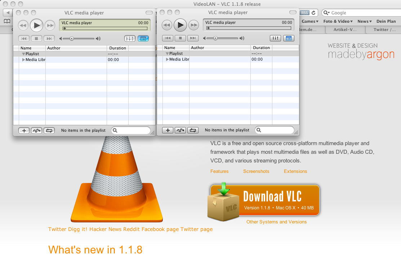Select the Dein Plan menu item
401x257 pixels.
point(386,21)
